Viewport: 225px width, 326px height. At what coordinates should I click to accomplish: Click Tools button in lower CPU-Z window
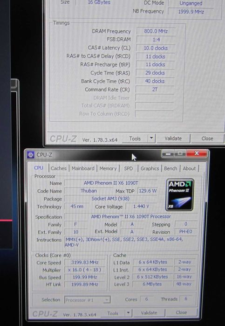pos(113,313)
